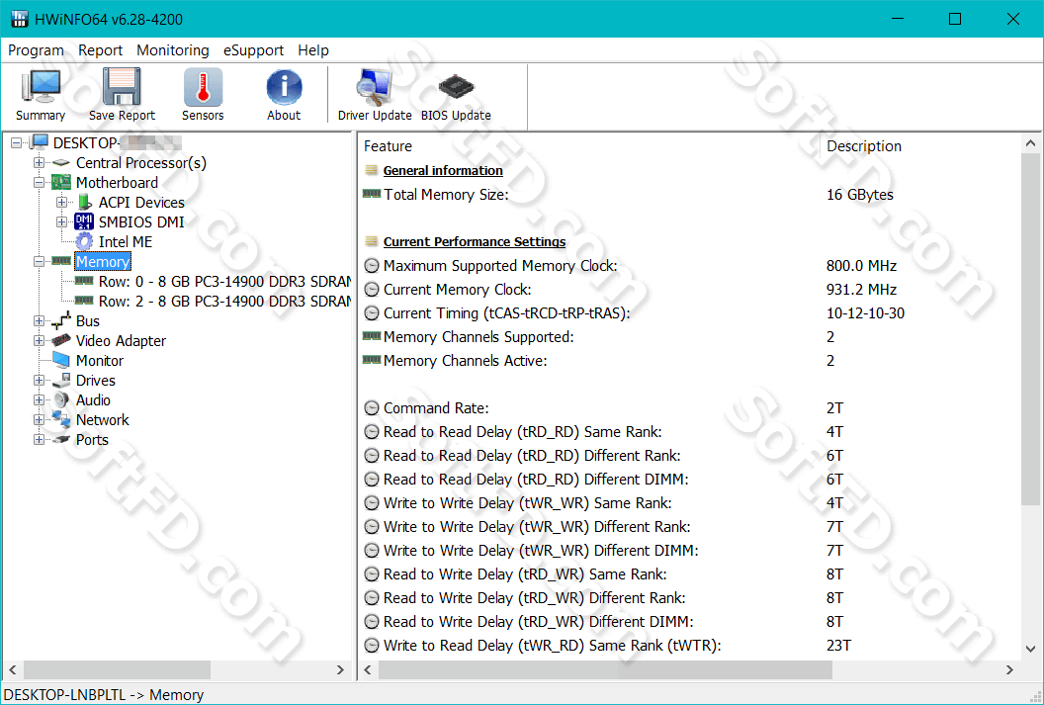Click the General information heading
The image size is (1044, 705).
coord(443,170)
